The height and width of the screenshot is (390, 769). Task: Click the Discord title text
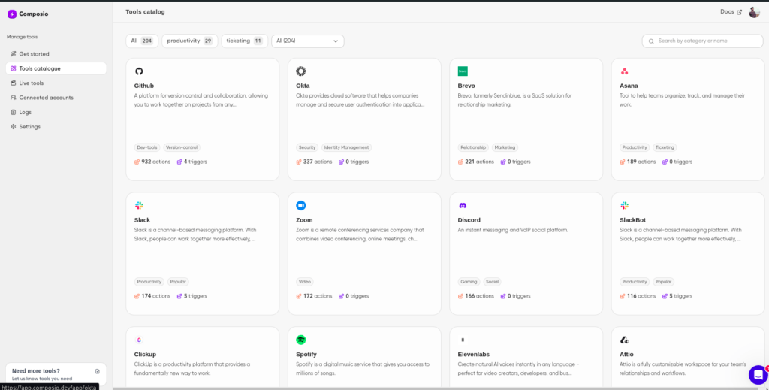469,220
